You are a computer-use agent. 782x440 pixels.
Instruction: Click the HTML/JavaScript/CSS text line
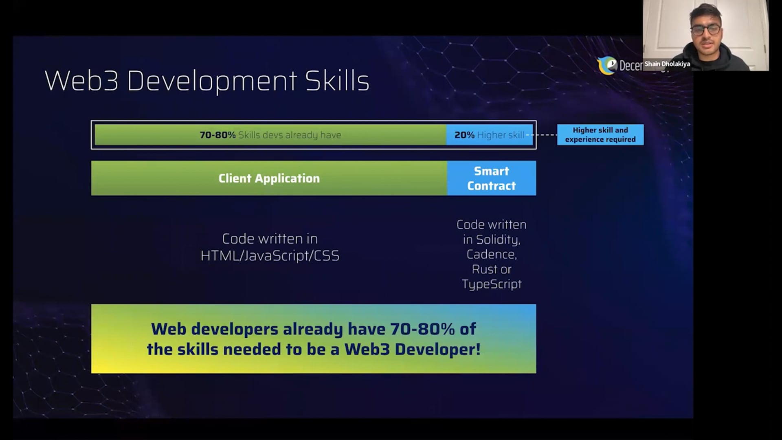(x=270, y=256)
